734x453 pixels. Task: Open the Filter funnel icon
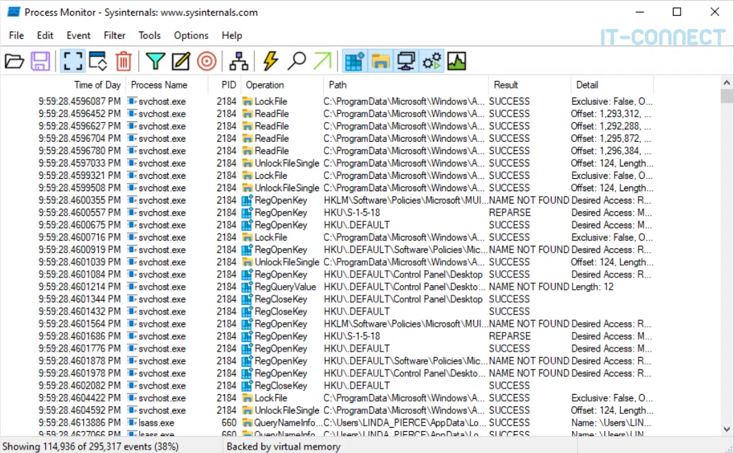click(x=156, y=62)
